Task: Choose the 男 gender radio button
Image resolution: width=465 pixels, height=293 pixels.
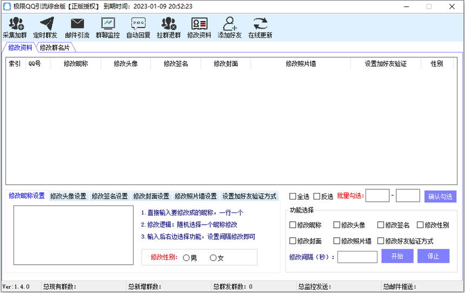Action: [186, 258]
